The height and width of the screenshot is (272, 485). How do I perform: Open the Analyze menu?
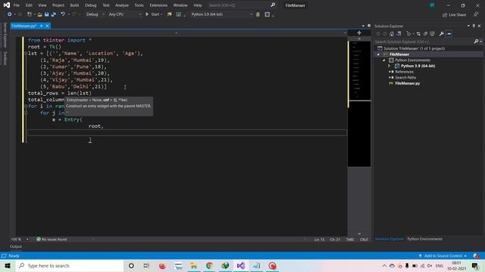[122, 5]
